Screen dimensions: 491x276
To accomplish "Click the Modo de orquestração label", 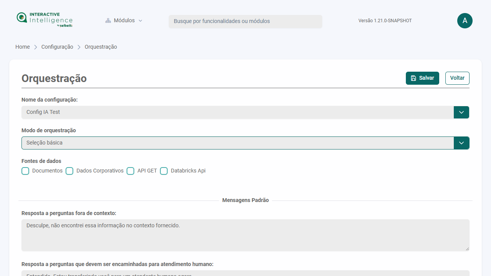I will coord(49,130).
